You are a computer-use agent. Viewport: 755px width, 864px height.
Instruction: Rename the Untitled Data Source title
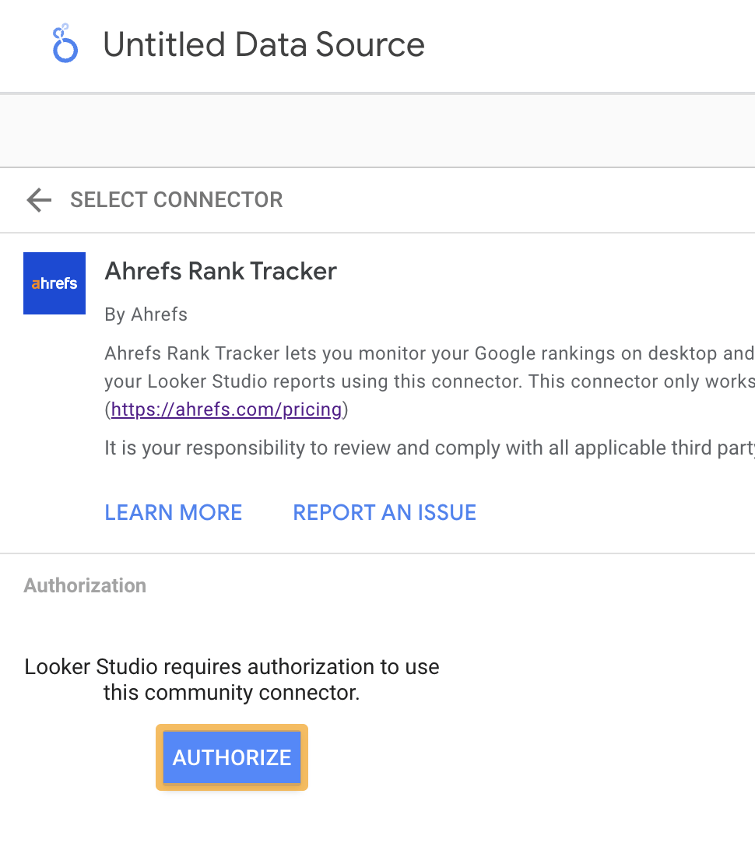tap(264, 44)
